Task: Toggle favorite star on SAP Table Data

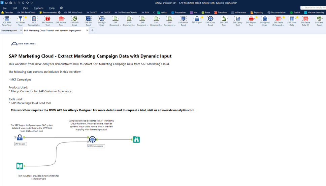Action: (x=297, y=17)
